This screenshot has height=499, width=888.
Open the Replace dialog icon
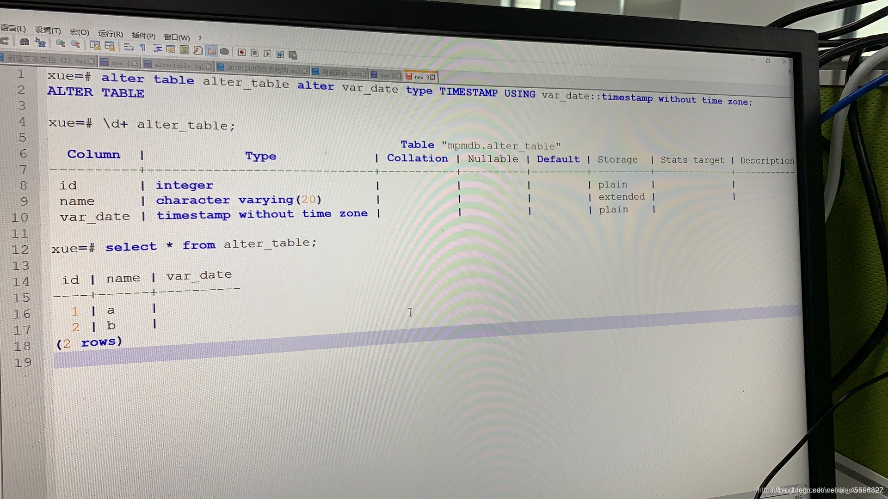coord(41,43)
